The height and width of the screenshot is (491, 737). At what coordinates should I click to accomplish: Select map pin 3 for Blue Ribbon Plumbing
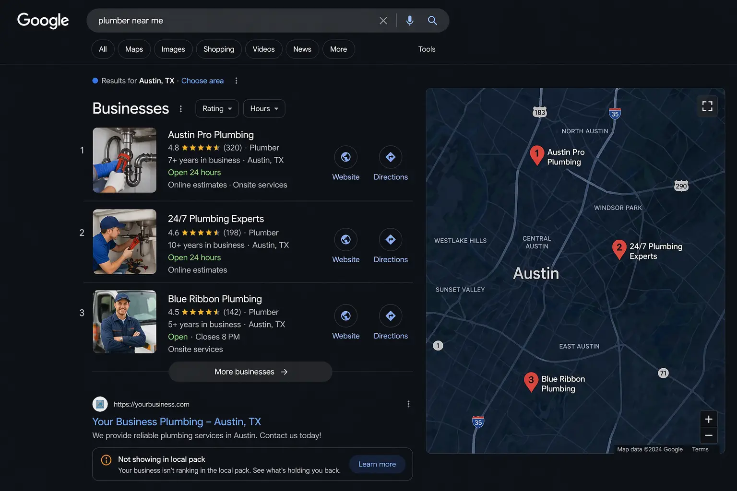pos(531,381)
